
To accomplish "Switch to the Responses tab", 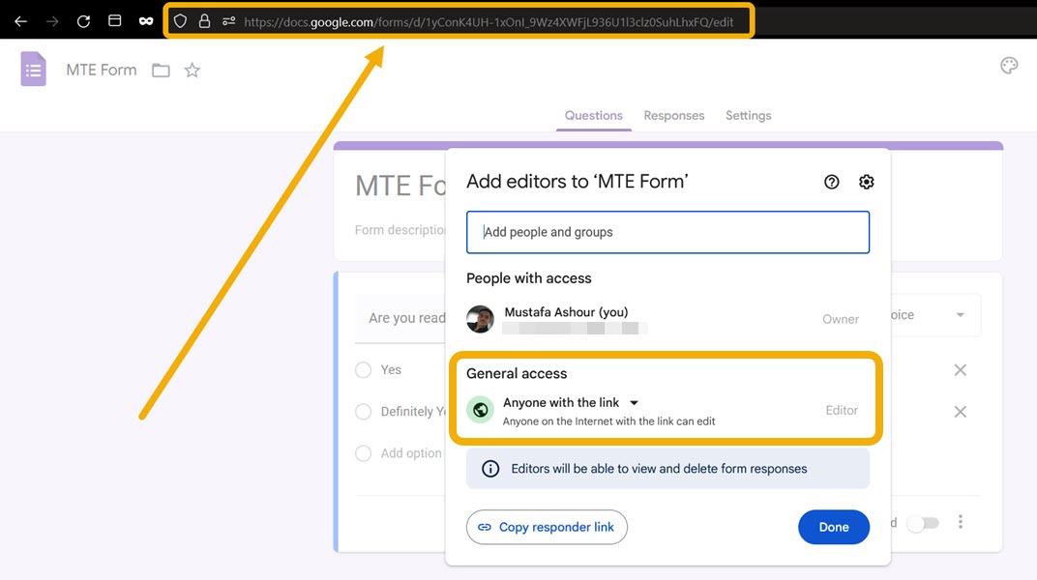I will (673, 115).
